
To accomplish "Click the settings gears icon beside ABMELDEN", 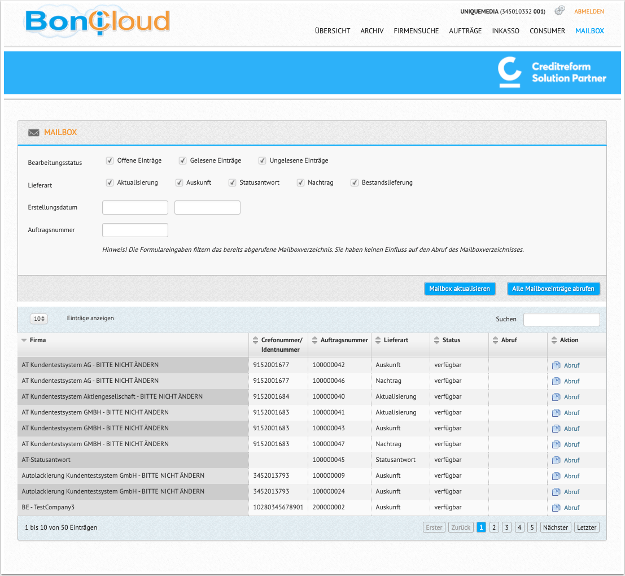I will tap(560, 11).
